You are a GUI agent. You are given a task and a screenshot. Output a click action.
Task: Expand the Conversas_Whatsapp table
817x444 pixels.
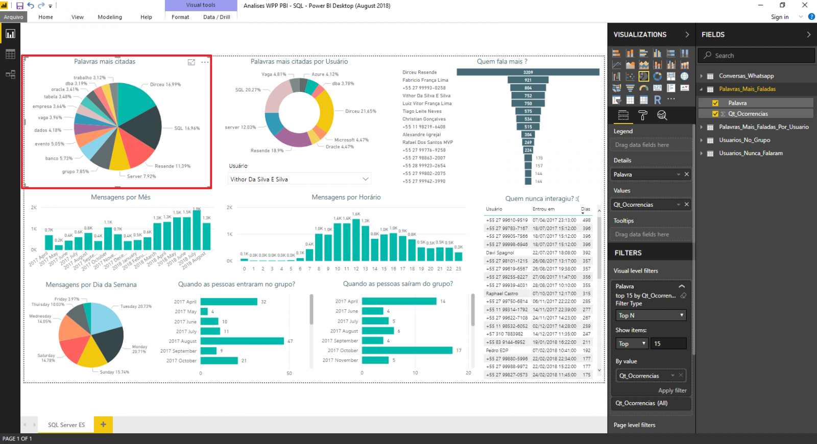pyautogui.click(x=702, y=76)
